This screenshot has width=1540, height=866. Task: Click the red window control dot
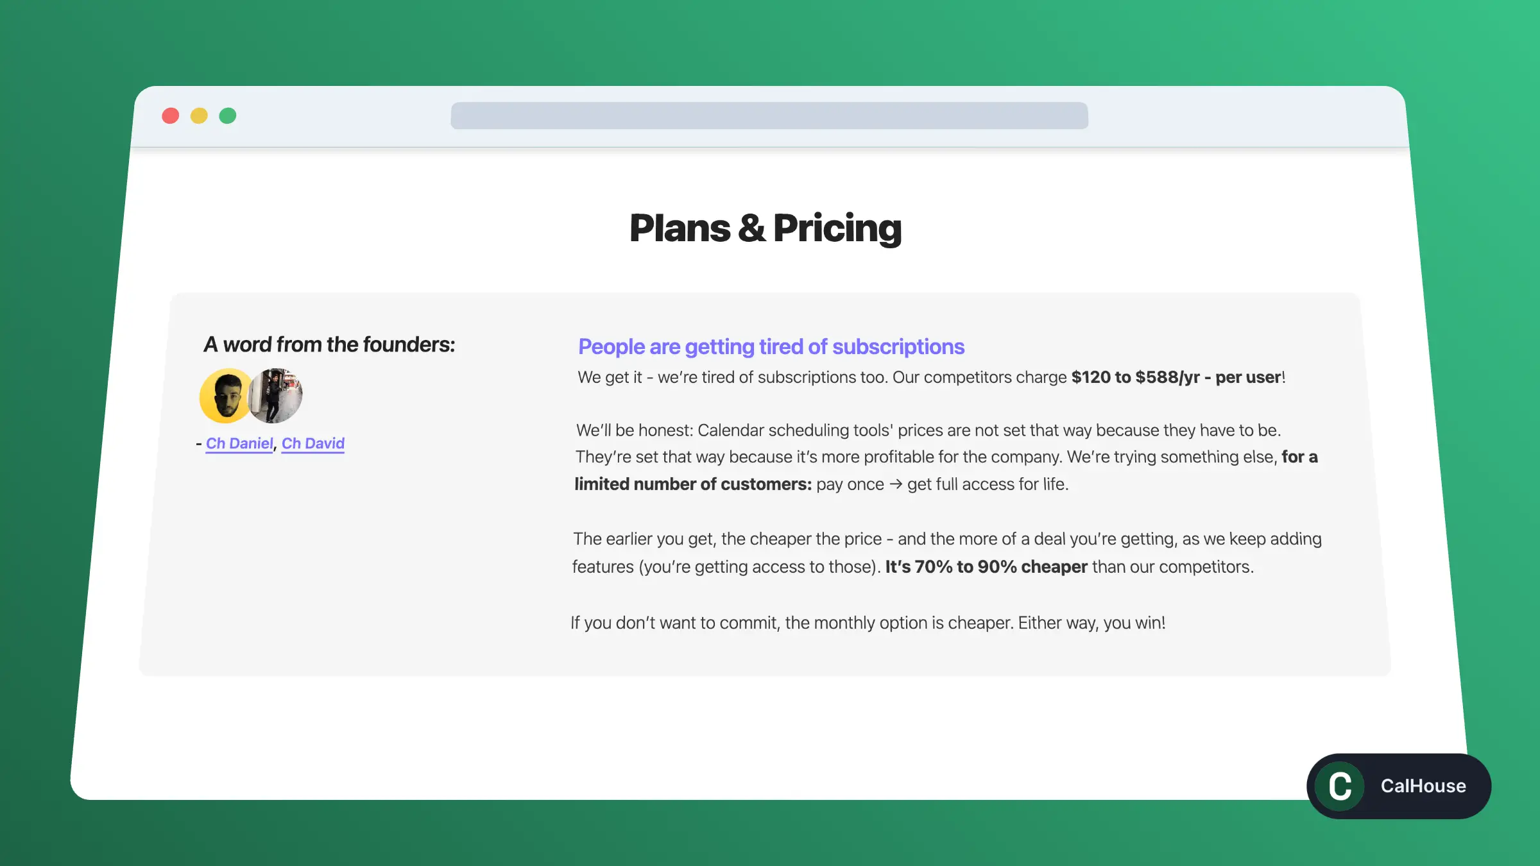pos(170,115)
